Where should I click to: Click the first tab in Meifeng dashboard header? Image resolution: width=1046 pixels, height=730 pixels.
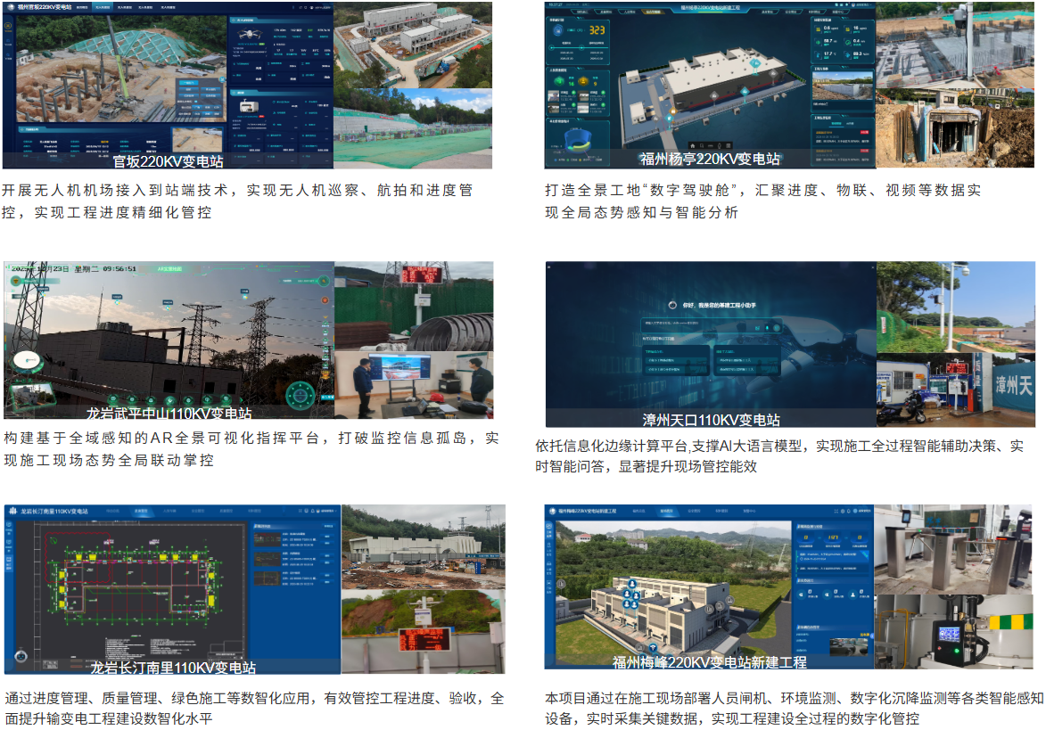tap(638, 511)
